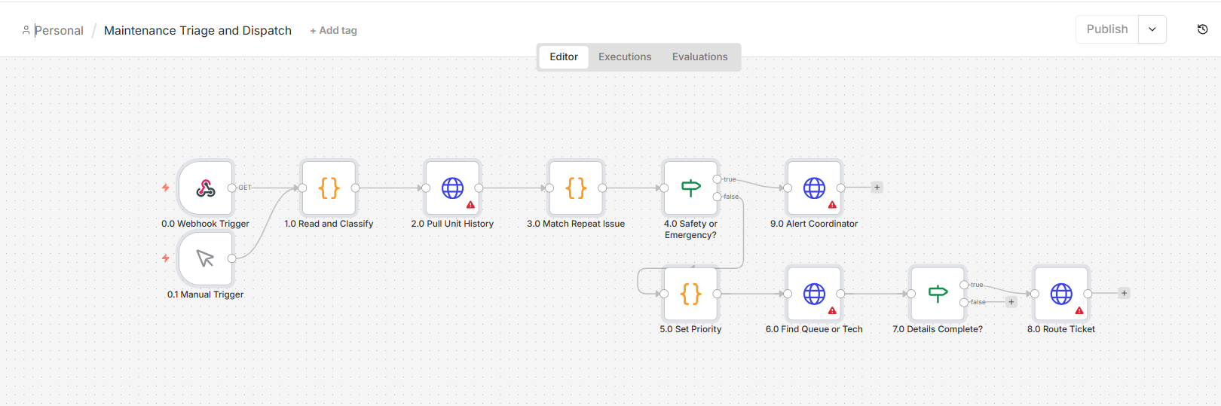1221x406 pixels.
Task: Select the 7.0 Details Complete? IF node
Action: pyautogui.click(x=938, y=294)
